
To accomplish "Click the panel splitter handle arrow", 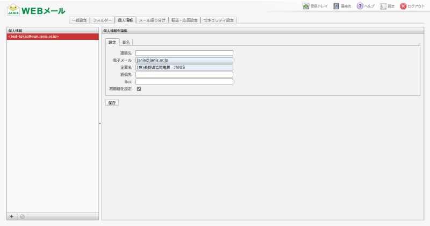I will pos(100,124).
